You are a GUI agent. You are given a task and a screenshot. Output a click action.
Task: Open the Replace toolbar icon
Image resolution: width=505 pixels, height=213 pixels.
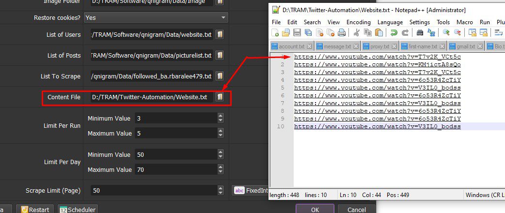click(431, 32)
